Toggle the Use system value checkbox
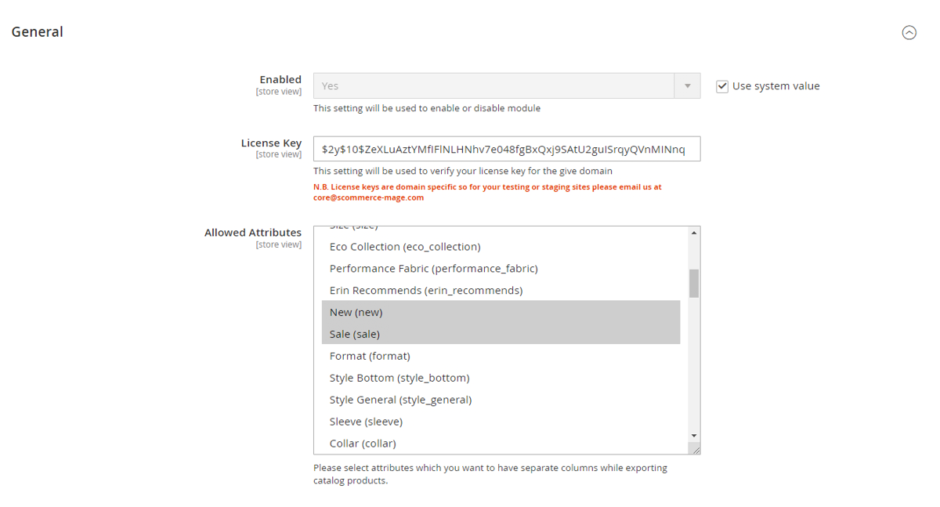Image resolution: width=940 pixels, height=507 pixels. point(722,86)
